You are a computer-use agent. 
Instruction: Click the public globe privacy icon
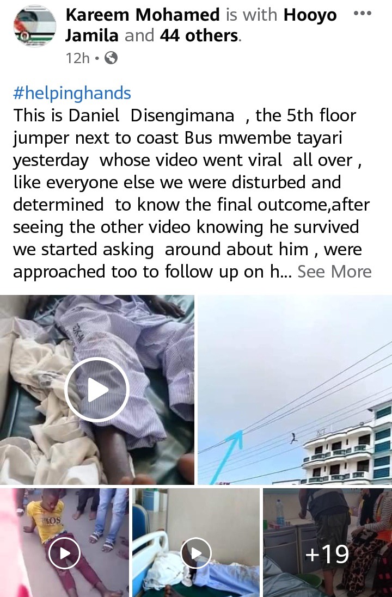pyautogui.click(x=111, y=58)
